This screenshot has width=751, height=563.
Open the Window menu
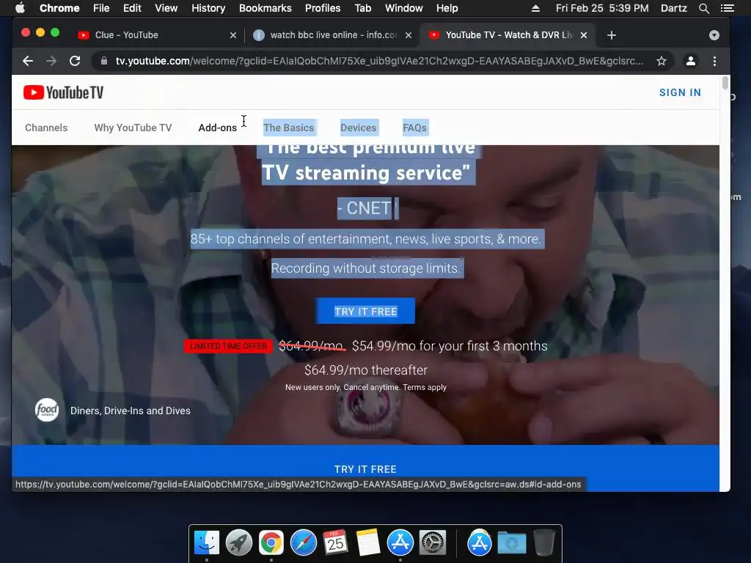pyautogui.click(x=404, y=8)
